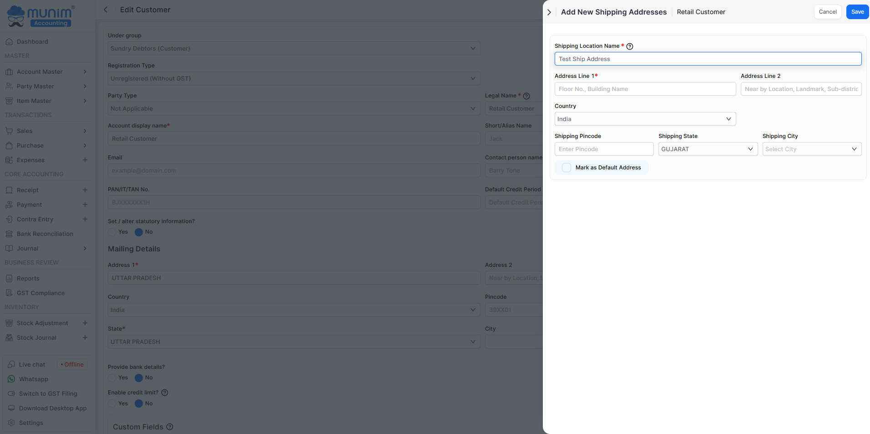Check the Mark as Default Address checkbox
The image size is (870, 434).
(567, 168)
